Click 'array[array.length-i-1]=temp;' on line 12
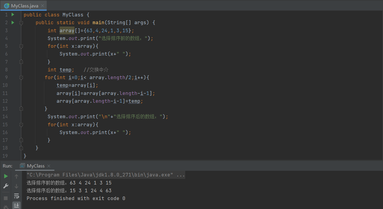The height and width of the screenshot is (209, 383). point(100,101)
